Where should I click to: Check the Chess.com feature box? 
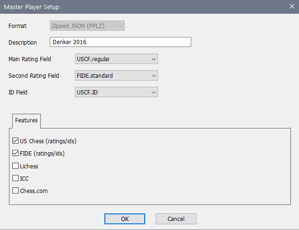click(x=15, y=191)
